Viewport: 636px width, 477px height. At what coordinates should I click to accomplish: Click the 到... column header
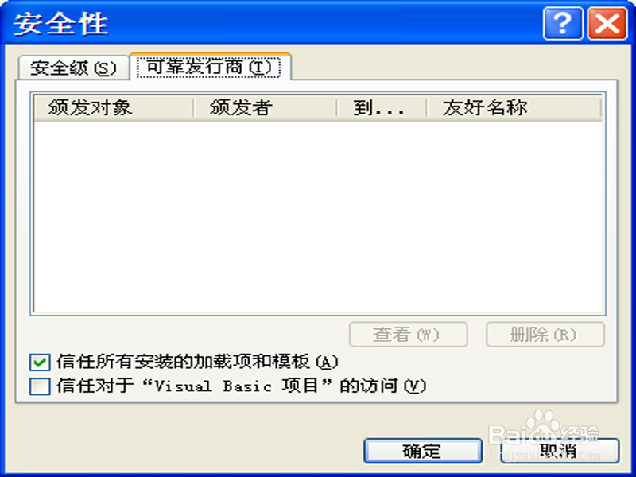382,107
